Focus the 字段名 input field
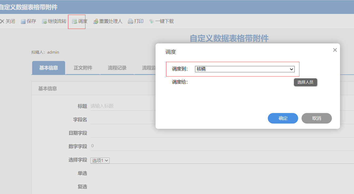Image resolution: width=354 pixels, height=194 pixels. tap(222, 120)
